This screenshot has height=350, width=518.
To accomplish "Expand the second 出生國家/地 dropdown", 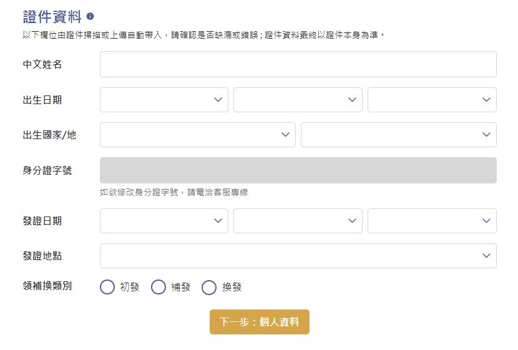I will click(399, 135).
